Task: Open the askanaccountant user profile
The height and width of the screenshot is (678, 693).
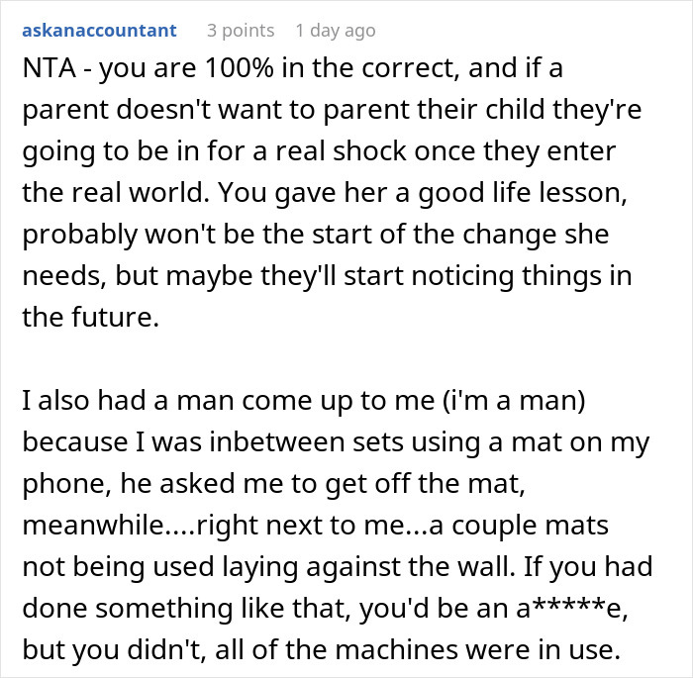Action: pos(99,31)
